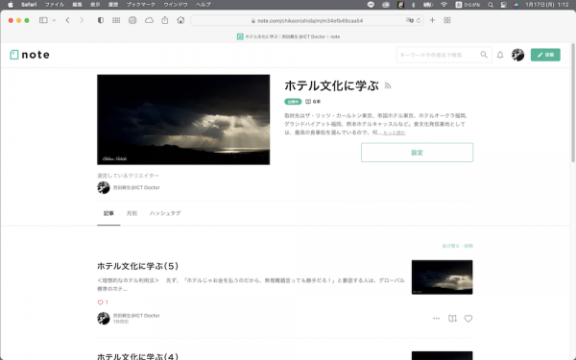
Task: Go forward to the next page
Action: 82,20
